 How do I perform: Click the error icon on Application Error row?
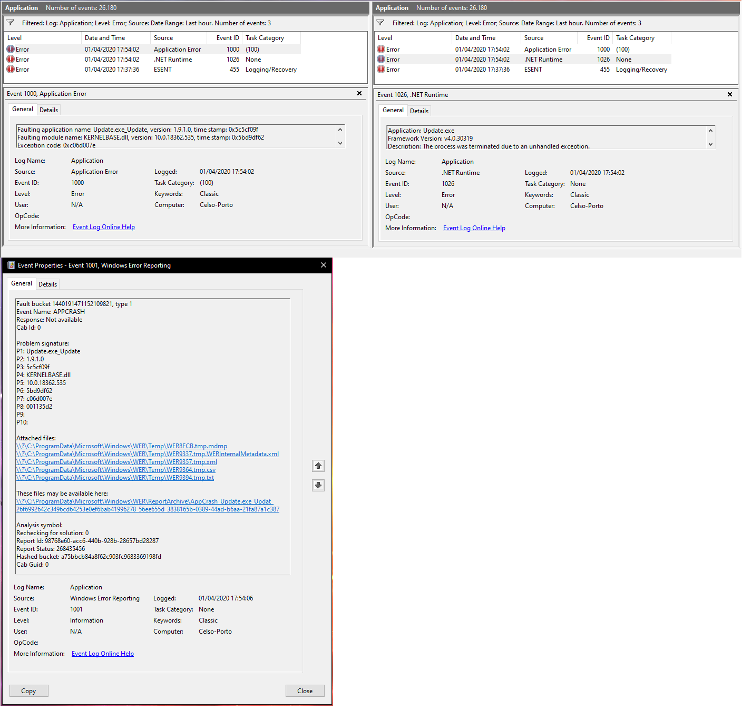point(11,48)
